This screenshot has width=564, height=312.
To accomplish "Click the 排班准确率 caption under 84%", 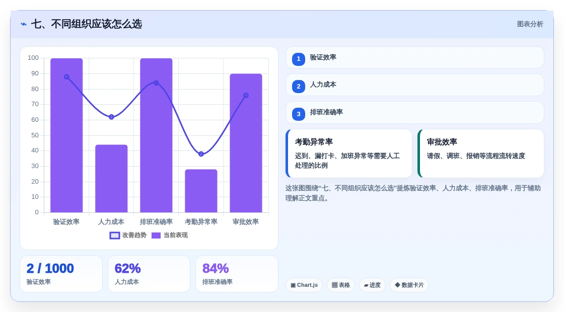I will click(217, 282).
